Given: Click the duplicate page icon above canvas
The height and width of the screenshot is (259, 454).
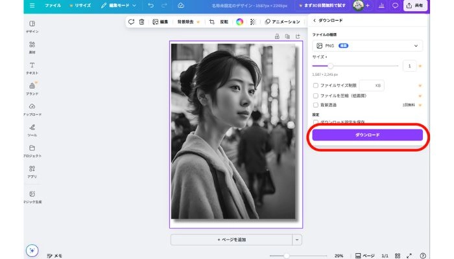Looking at the screenshot, I should coord(287,36).
